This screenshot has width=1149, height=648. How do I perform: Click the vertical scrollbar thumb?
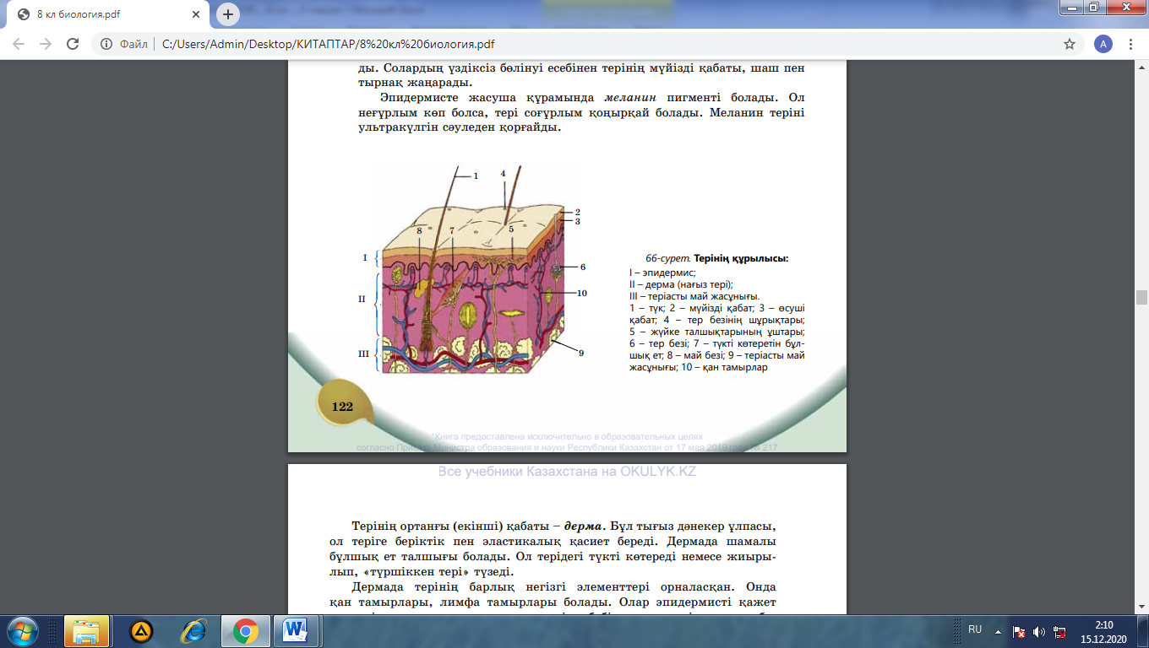click(1141, 296)
